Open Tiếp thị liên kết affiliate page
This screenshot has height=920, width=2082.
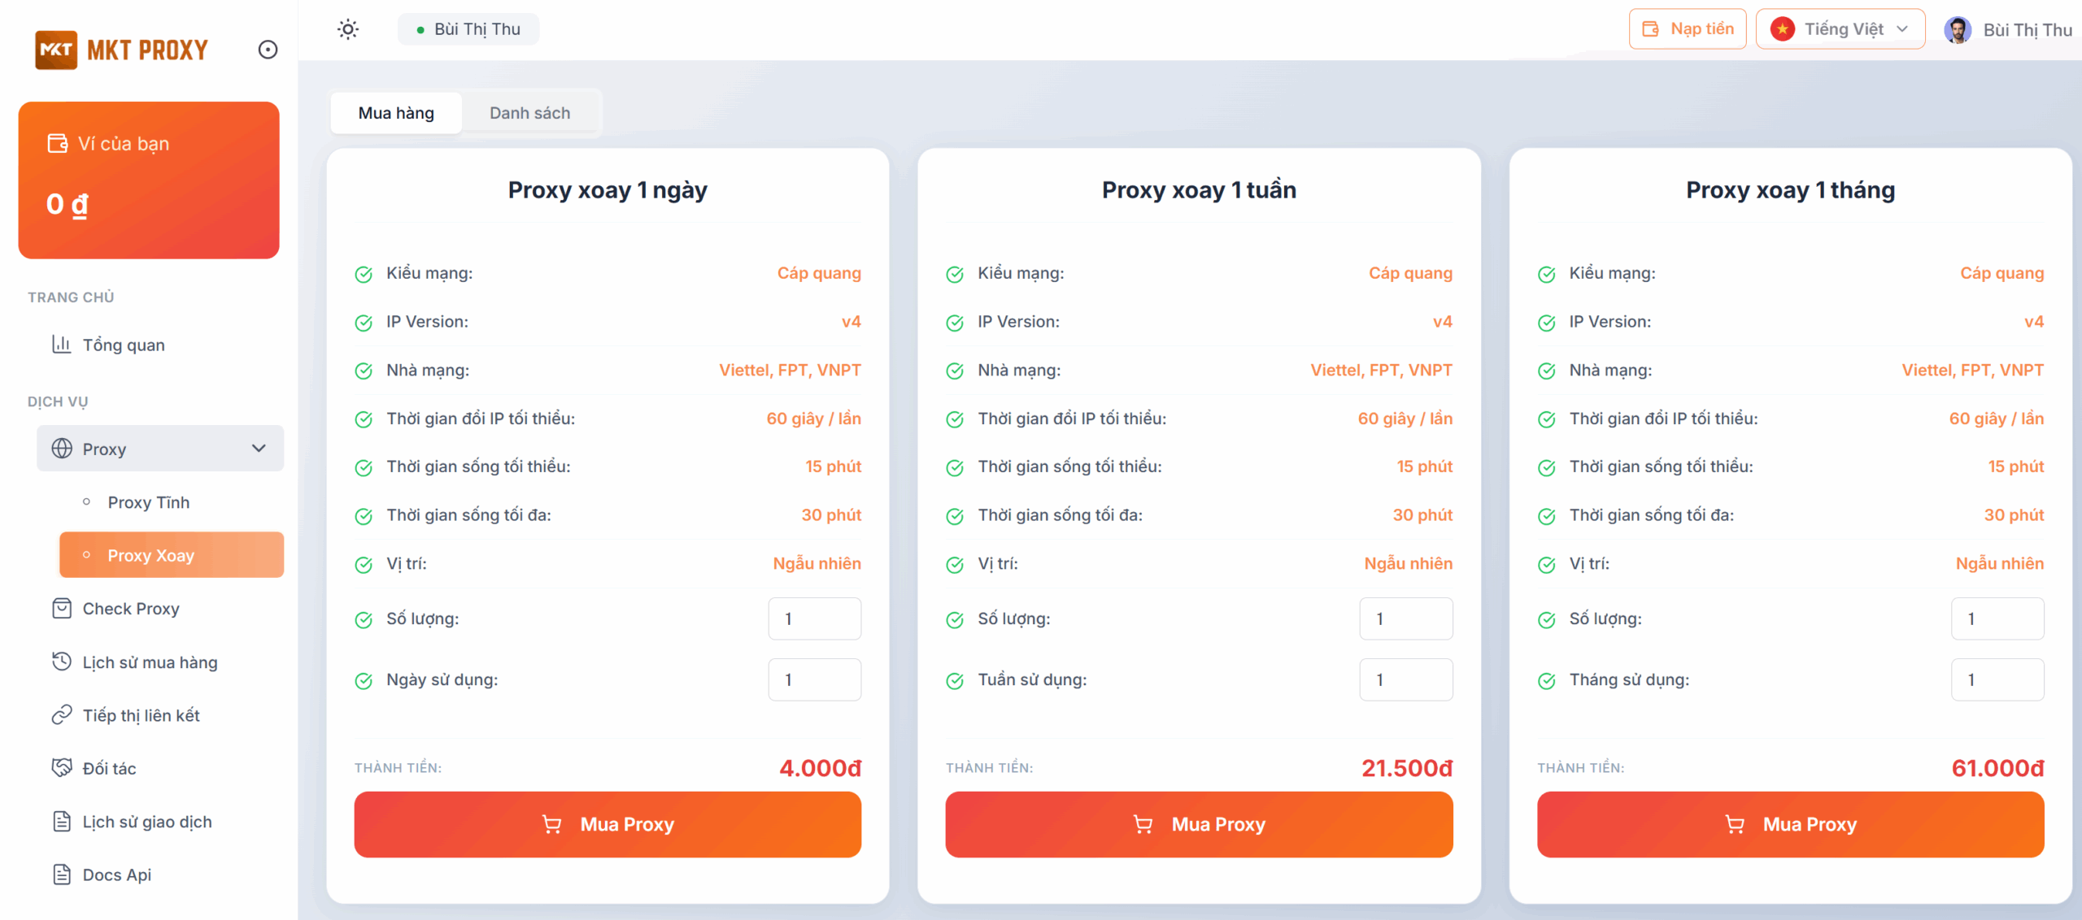coord(141,715)
